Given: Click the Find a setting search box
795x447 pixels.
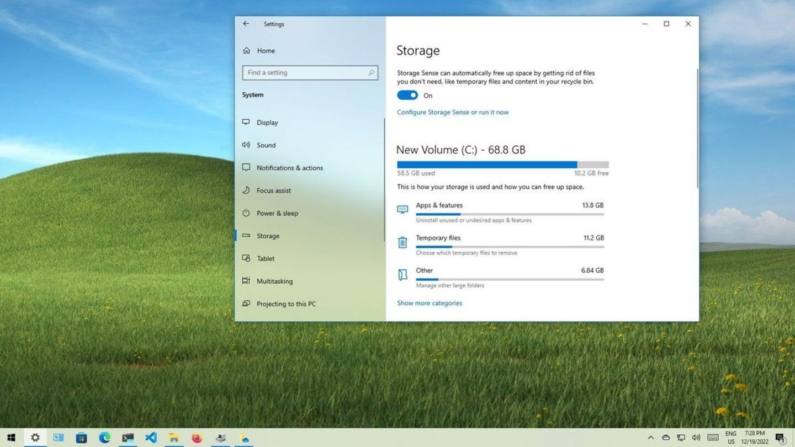Looking at the screenshot, I should click(310, 72).
